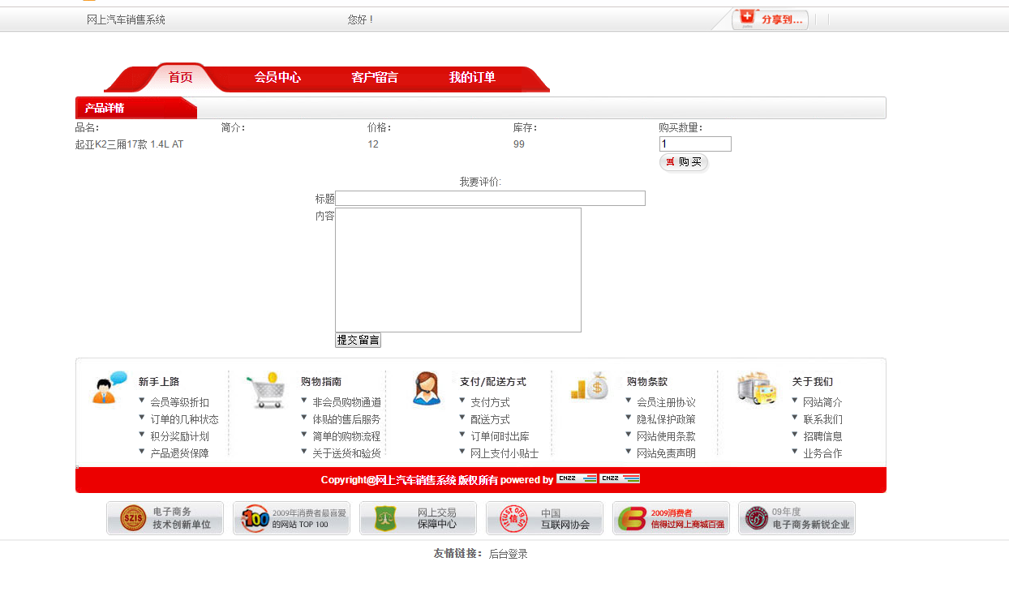Click the 购买 buy button

coord(684,162)
